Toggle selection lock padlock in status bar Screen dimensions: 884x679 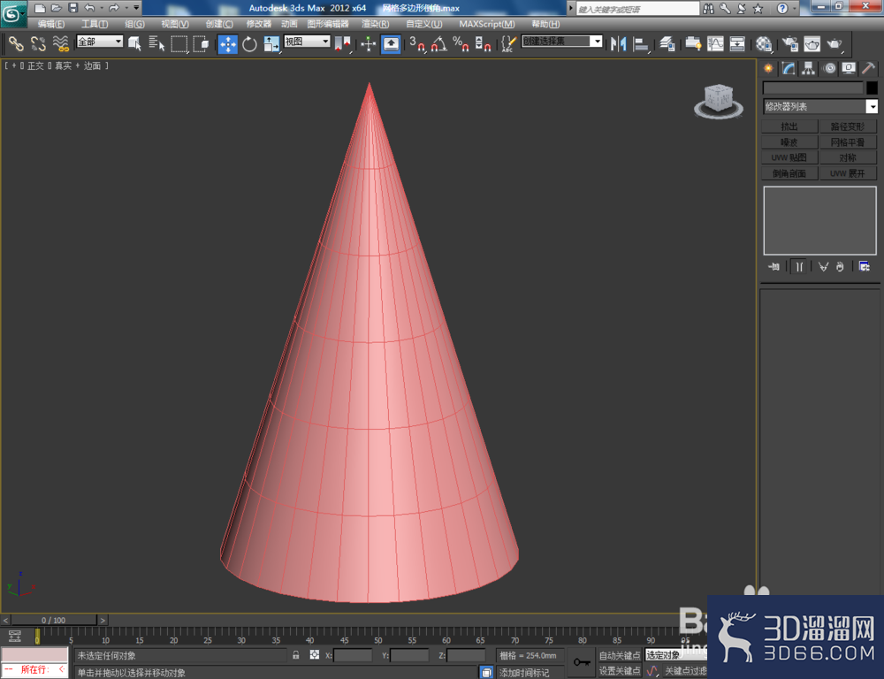tap(295, 655)
